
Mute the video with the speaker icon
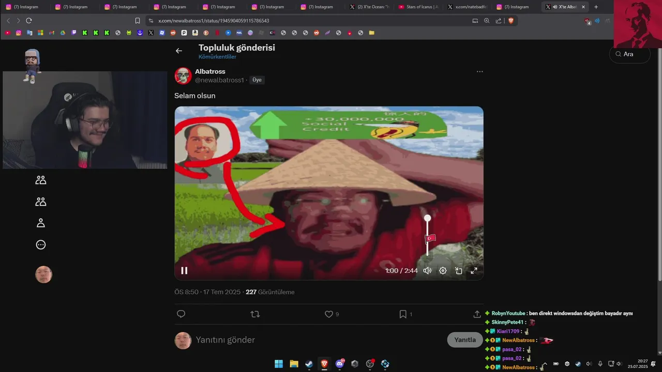pyautogui.click(x=427, y=271)
